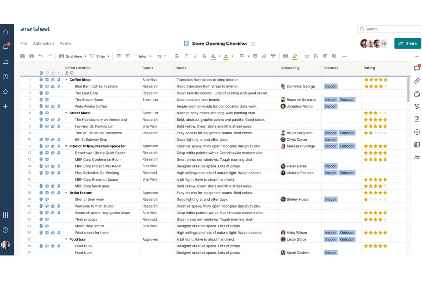Click the Outdent icon in toolbar
422x281 pixels.
click(x=119, y=56)
